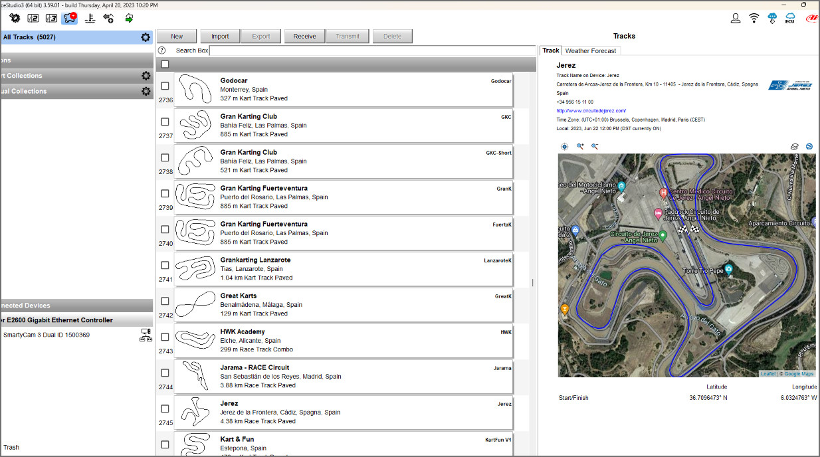
Task: Select the Great Karts track checkbox
Action: 165,301
